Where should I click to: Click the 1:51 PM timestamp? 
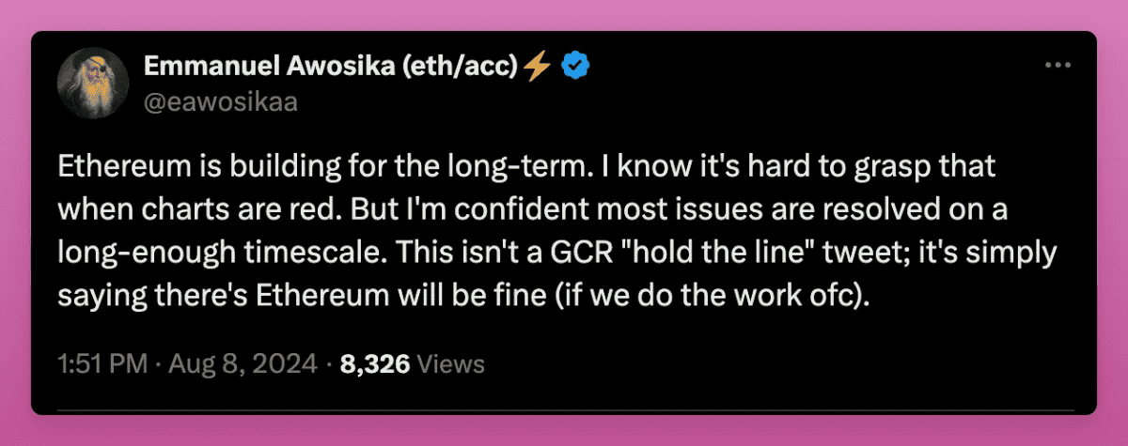101,363
